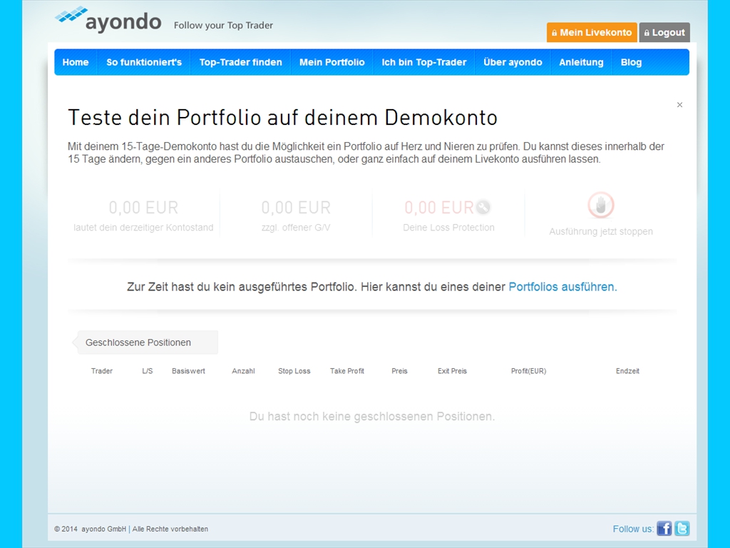This screenshot has width=730, height=548.
Task: Close the demo account info panel
Action: 679,105
